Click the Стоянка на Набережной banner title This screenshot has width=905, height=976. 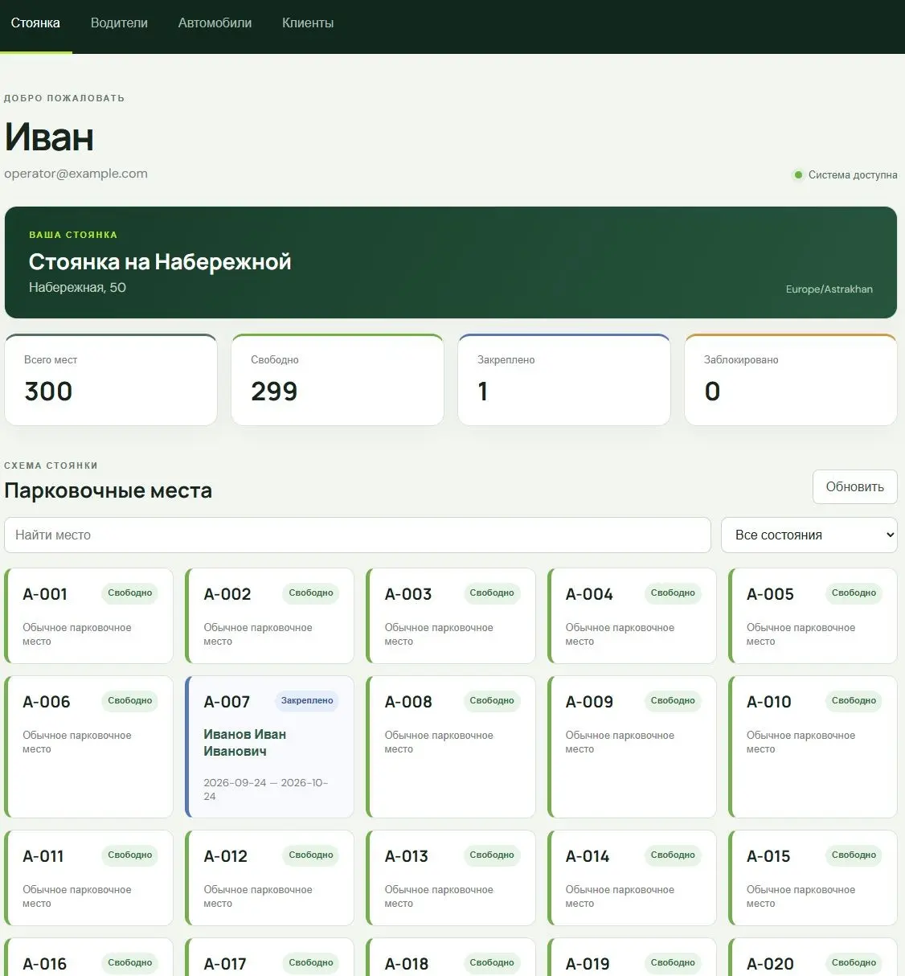[160, 261]
